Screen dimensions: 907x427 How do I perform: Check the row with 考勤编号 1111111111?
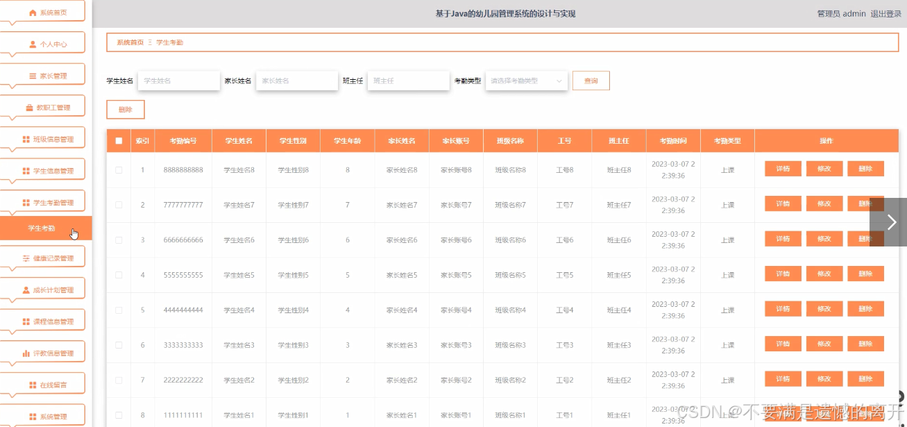[119, 415]
